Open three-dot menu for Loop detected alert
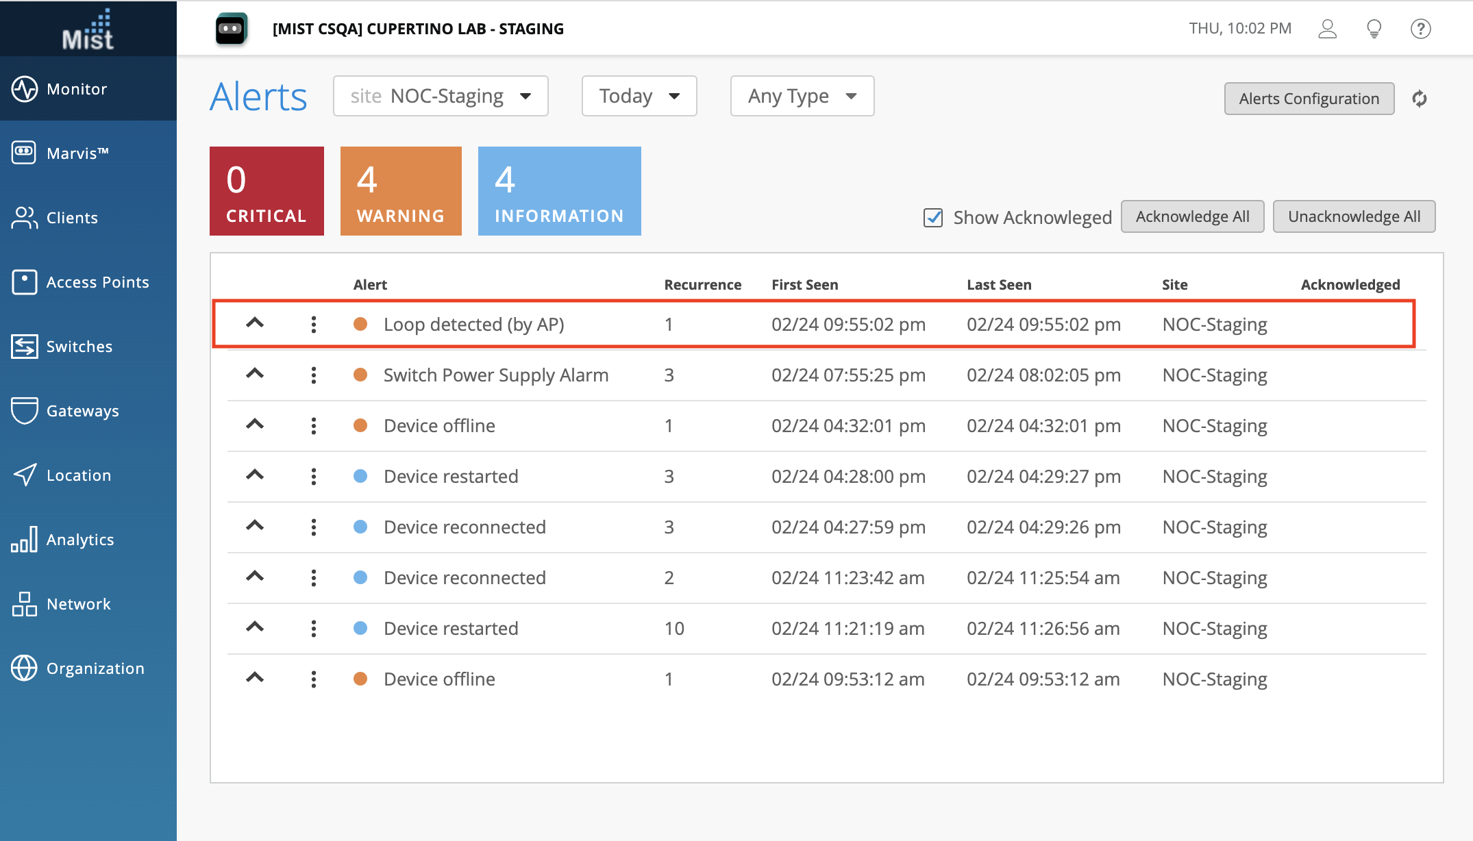Image resolution: width=1473 pixels, height=841 pixels. [314, 325]
